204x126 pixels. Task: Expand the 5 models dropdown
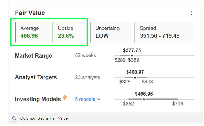pyautogui.click(x=85, y=99)
